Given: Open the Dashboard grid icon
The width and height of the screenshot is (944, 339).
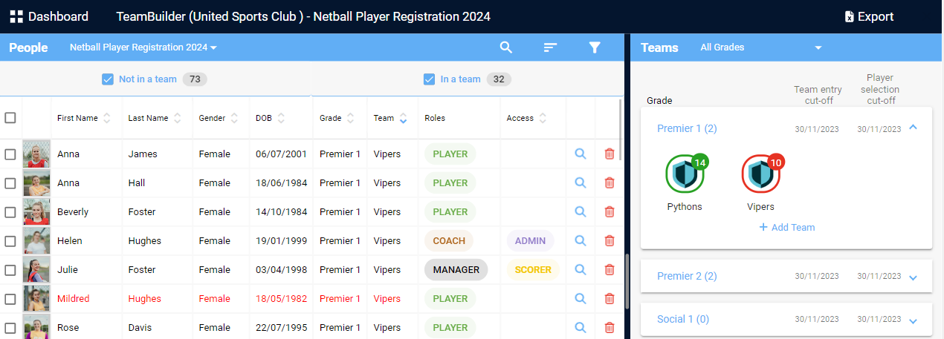Looking at the screenshot, I should pyautogui.click(x=16, y=16).
